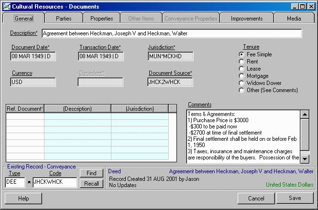The width and height of the screenshot is (318, 210).
Task: Maximize the Documents window
Action: tap(302, 7)
